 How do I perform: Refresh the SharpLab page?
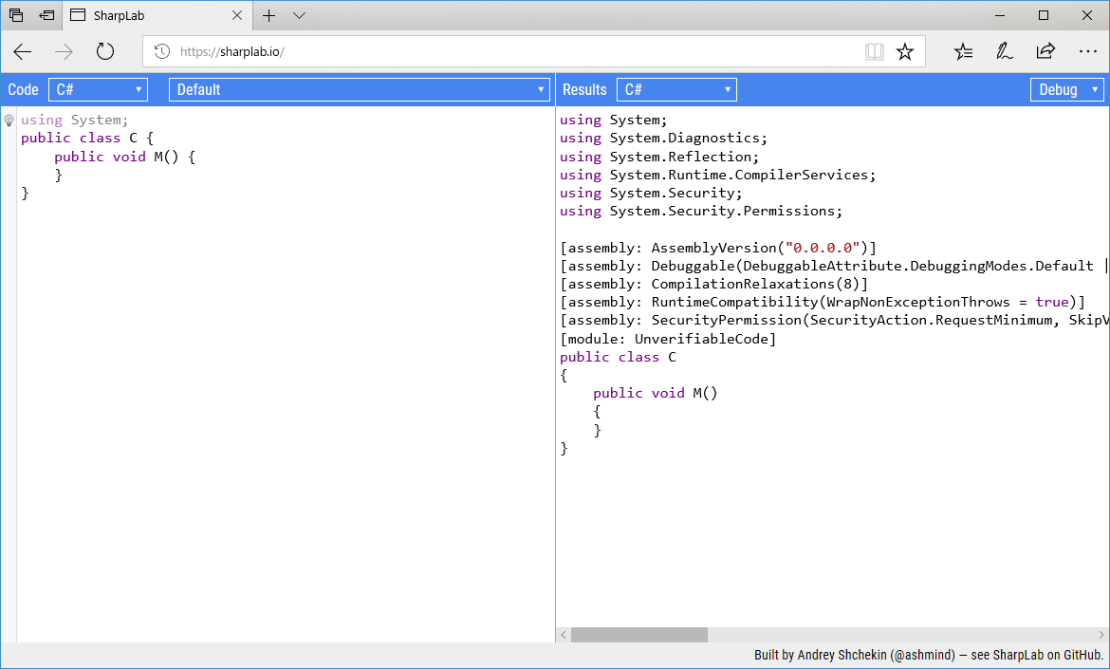(104, 51)
